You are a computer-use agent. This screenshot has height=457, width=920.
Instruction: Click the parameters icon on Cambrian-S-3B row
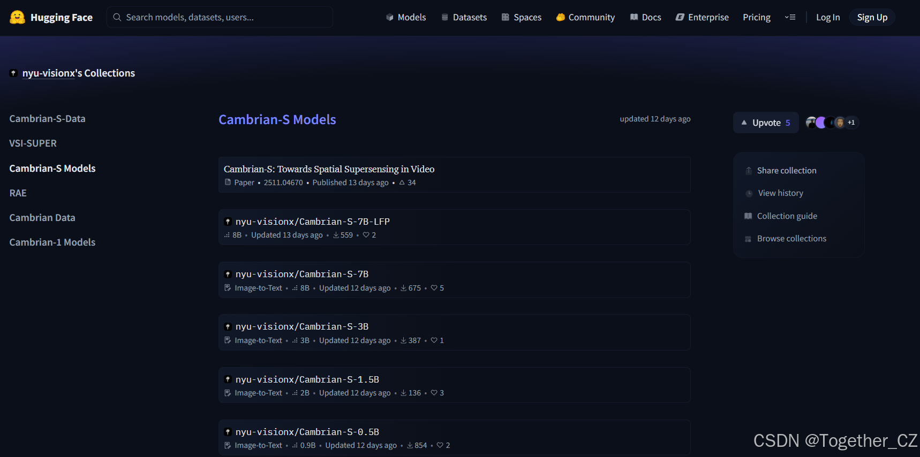[295, 340]
